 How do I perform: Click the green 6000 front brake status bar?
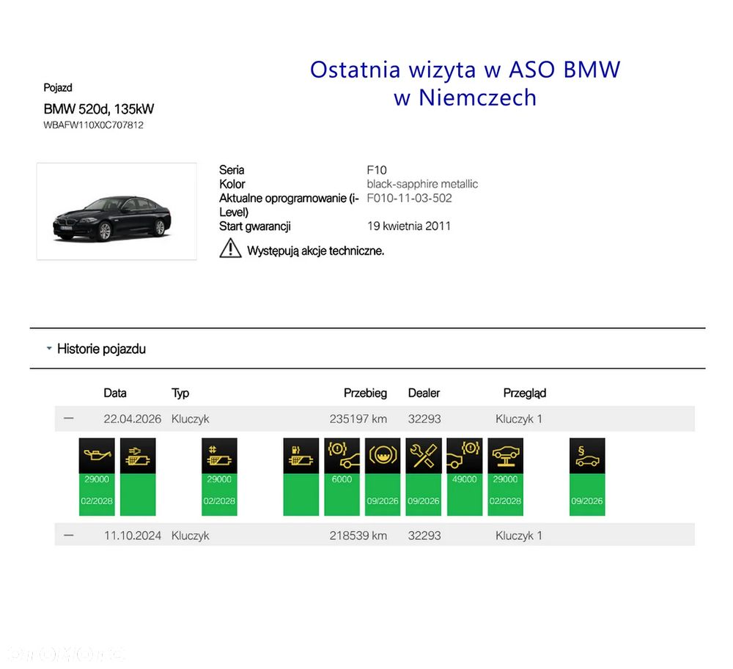coord(342,495)
